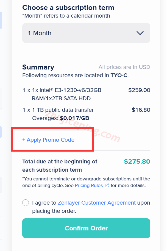
Task: Click the $0.017/GB overage rate
Action: coord(74,118)
